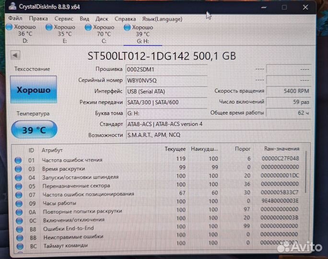Viewport: 328px width, 259px height.
Task: Select row Переназначенные сектора
Action: [157, 185]
